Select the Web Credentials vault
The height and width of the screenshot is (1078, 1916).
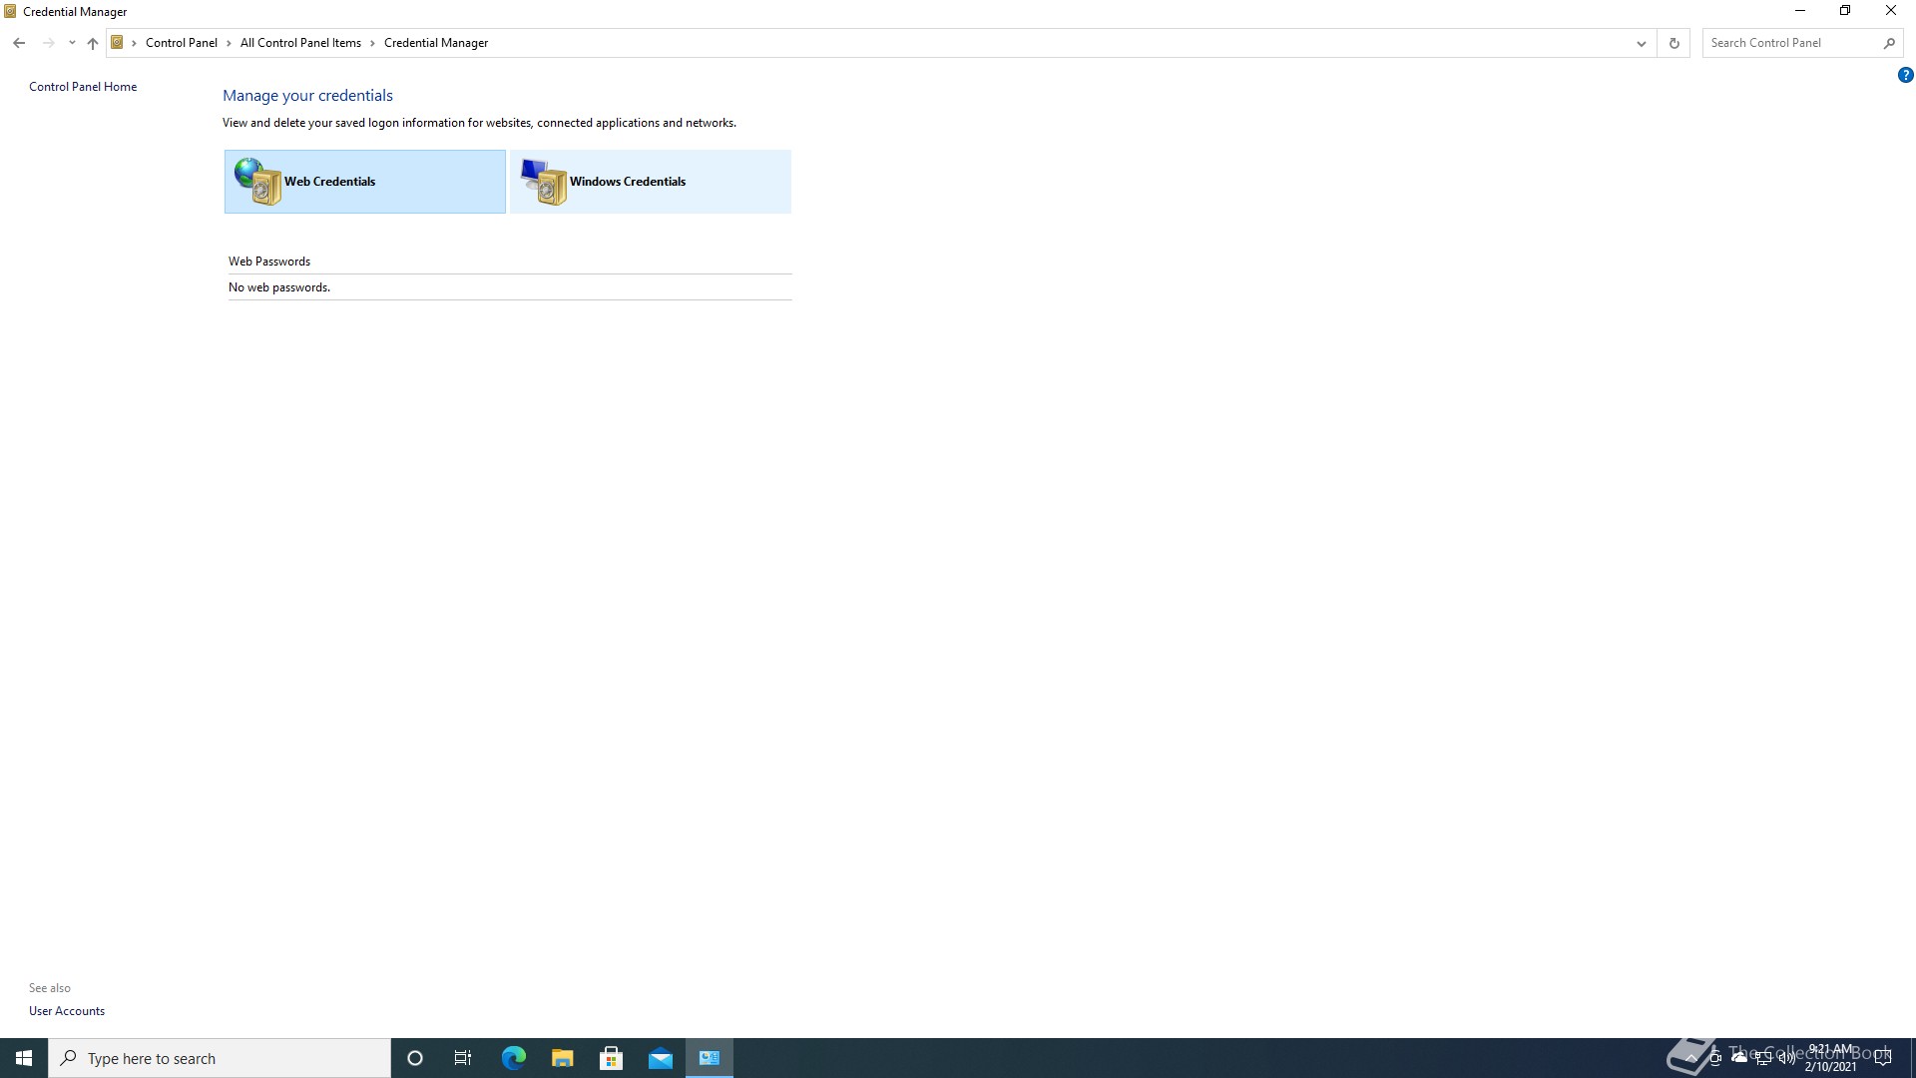[x=364, y=182]
